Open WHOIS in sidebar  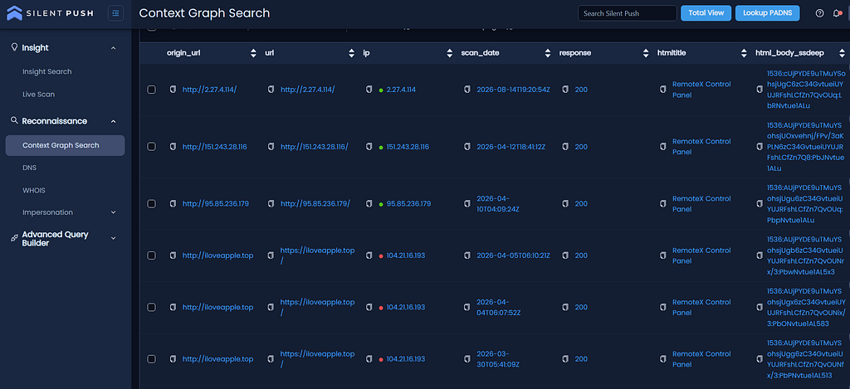(x=33, y=191)
